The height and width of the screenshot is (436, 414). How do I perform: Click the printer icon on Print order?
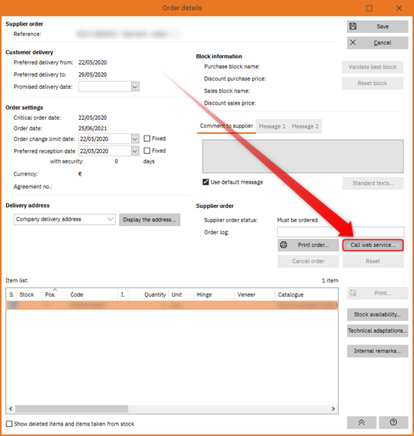click(x=283, y=245)
